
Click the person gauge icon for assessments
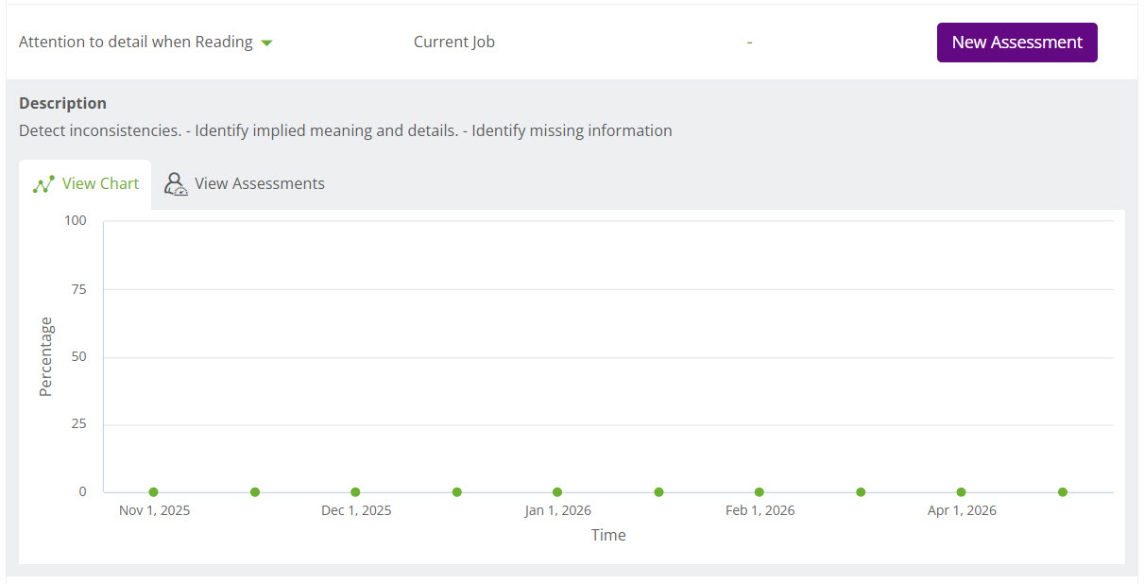[176, 184]
